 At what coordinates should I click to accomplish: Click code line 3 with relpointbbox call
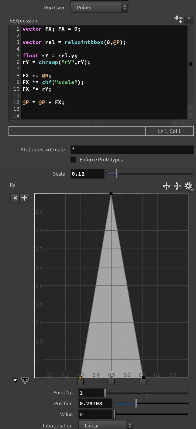(x=74, y=42)
